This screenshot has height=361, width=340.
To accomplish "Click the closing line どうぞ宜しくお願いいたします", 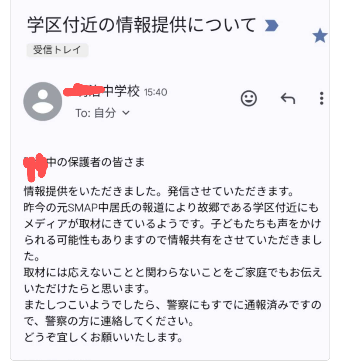I will coord(103,337).
